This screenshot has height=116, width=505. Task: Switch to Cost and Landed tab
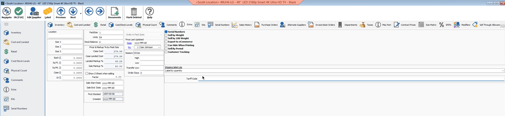pyautogui.click(x=79, y=25)
